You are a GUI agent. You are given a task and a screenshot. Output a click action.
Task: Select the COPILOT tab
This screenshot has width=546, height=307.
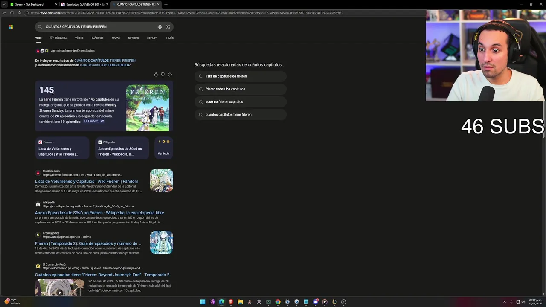[152, 38]
